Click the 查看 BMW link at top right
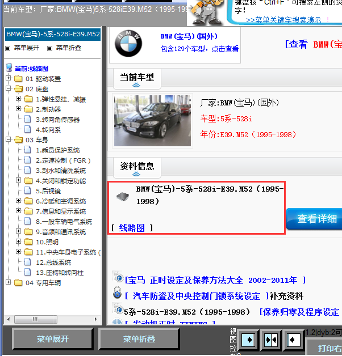 click(x=314, y=44)
